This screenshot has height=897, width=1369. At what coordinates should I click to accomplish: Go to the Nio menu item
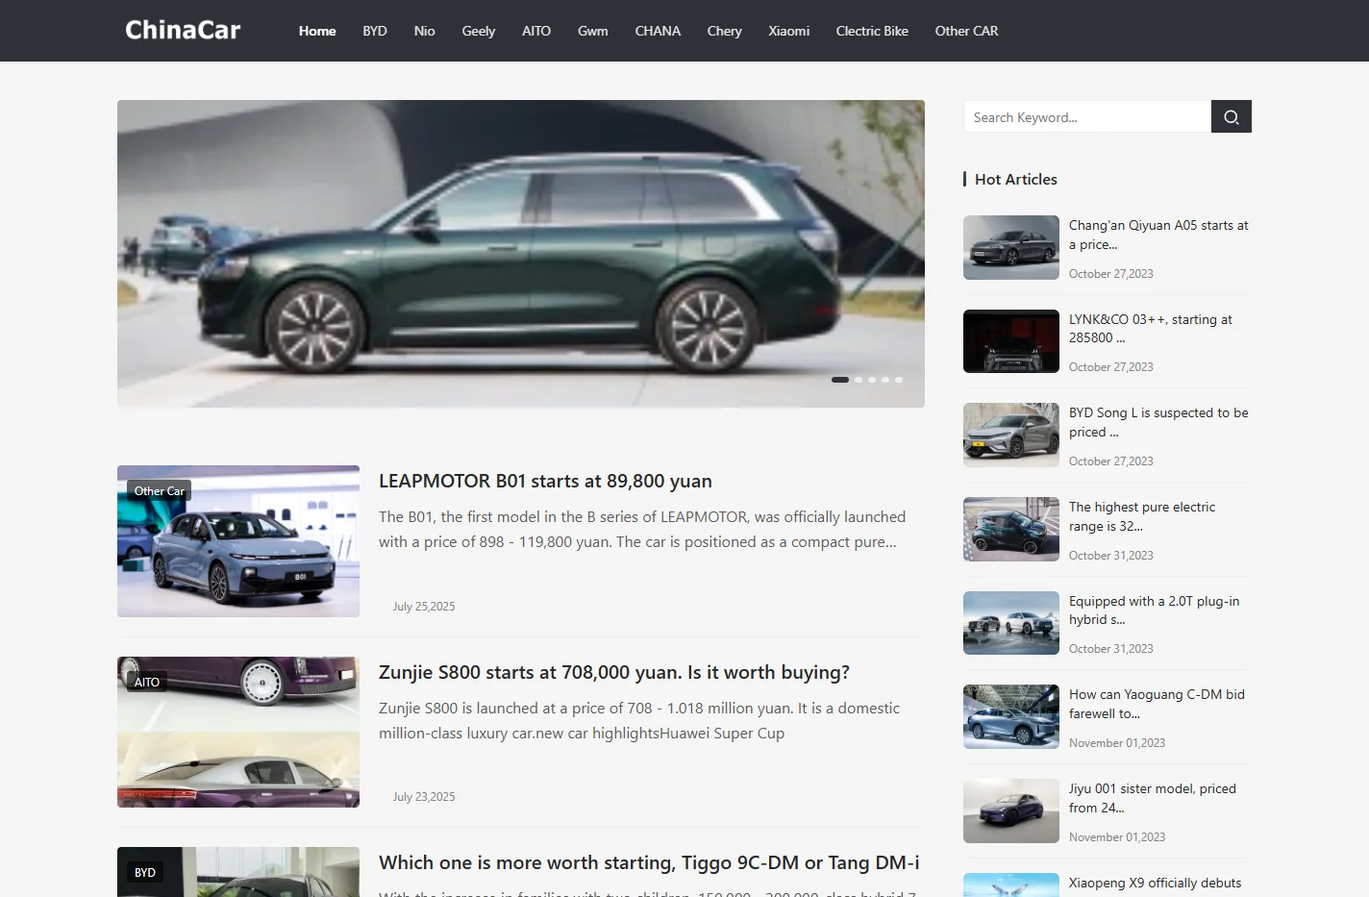tap(424, 31)
